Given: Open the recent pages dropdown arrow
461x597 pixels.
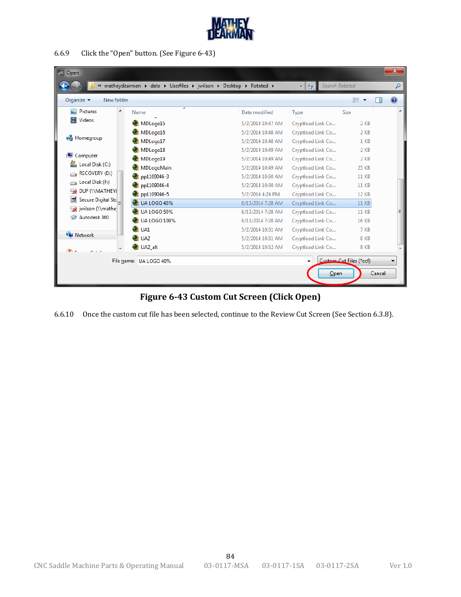Looking at the screenshot, I should tap(84, 86).
